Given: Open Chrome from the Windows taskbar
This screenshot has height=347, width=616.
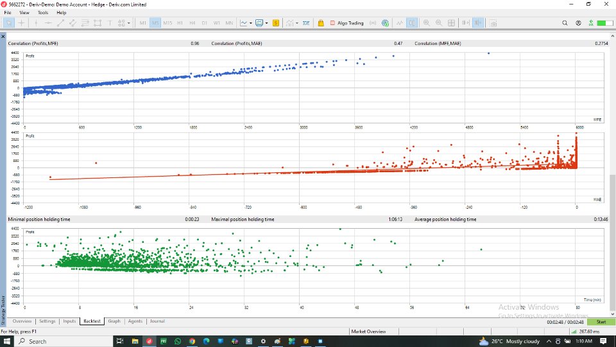Looking at the screenshot, I should (x=193, y=341).
